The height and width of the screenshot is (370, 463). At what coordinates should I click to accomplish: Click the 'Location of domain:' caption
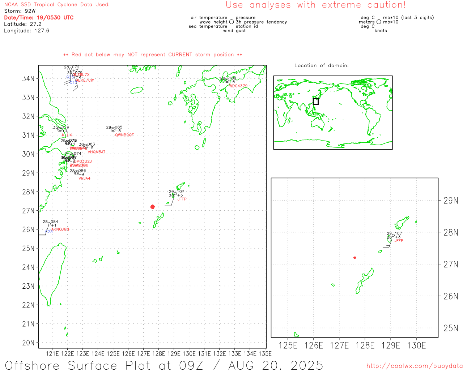coord(322,65)
